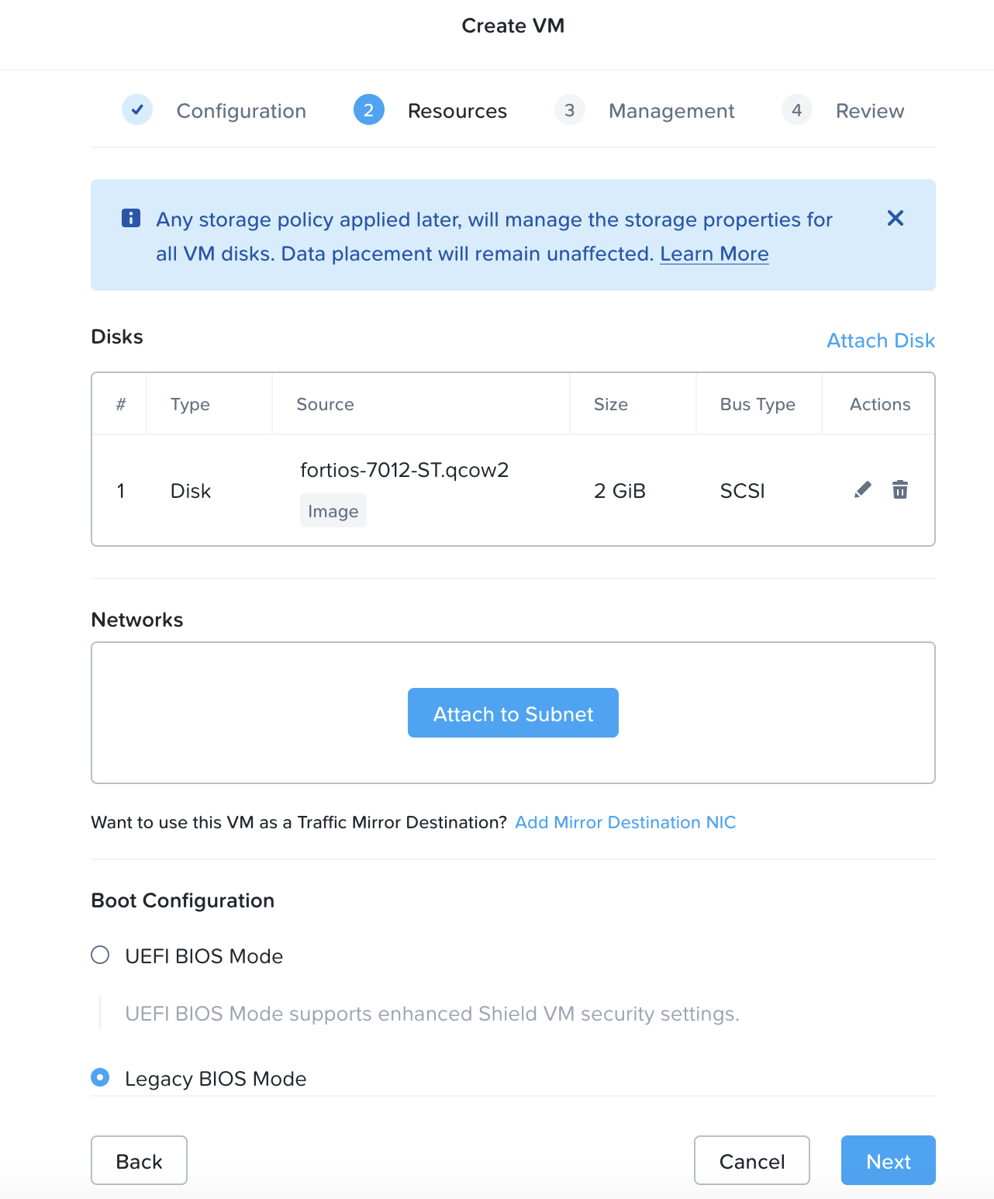Go to the Configuration step tab
Image resolution: width=994 pixels, height=1199 pixels.
[241, 111]
